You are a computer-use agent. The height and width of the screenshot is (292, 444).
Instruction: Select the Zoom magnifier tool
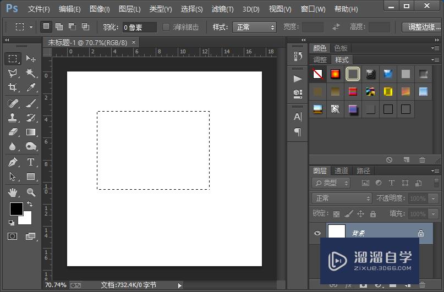coord(31,192)
